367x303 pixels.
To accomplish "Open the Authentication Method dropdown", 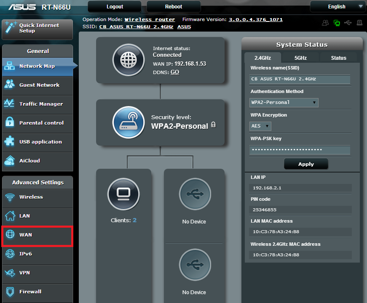I will coord(284,102).
